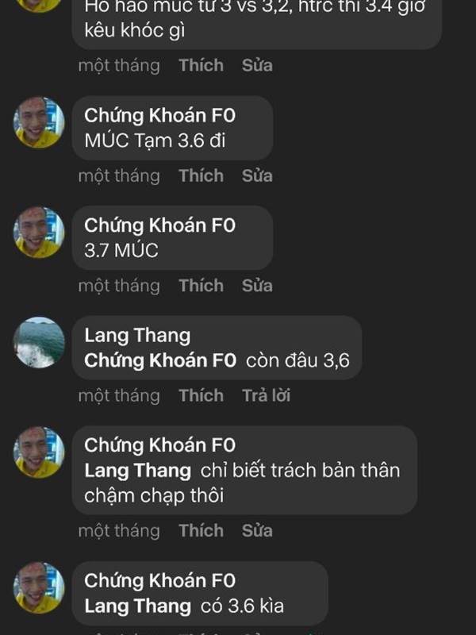This screenshot has width=476, height=635.
Task: Open "một tháng" timestamp under "3.7 MÚC"
Action: click(x=119, y=286)
